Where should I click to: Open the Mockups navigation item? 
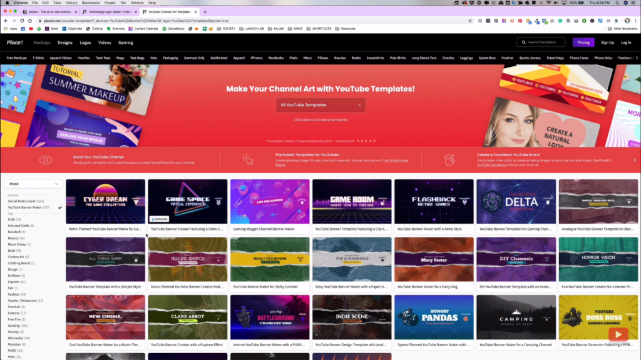[x=42, y=42]
